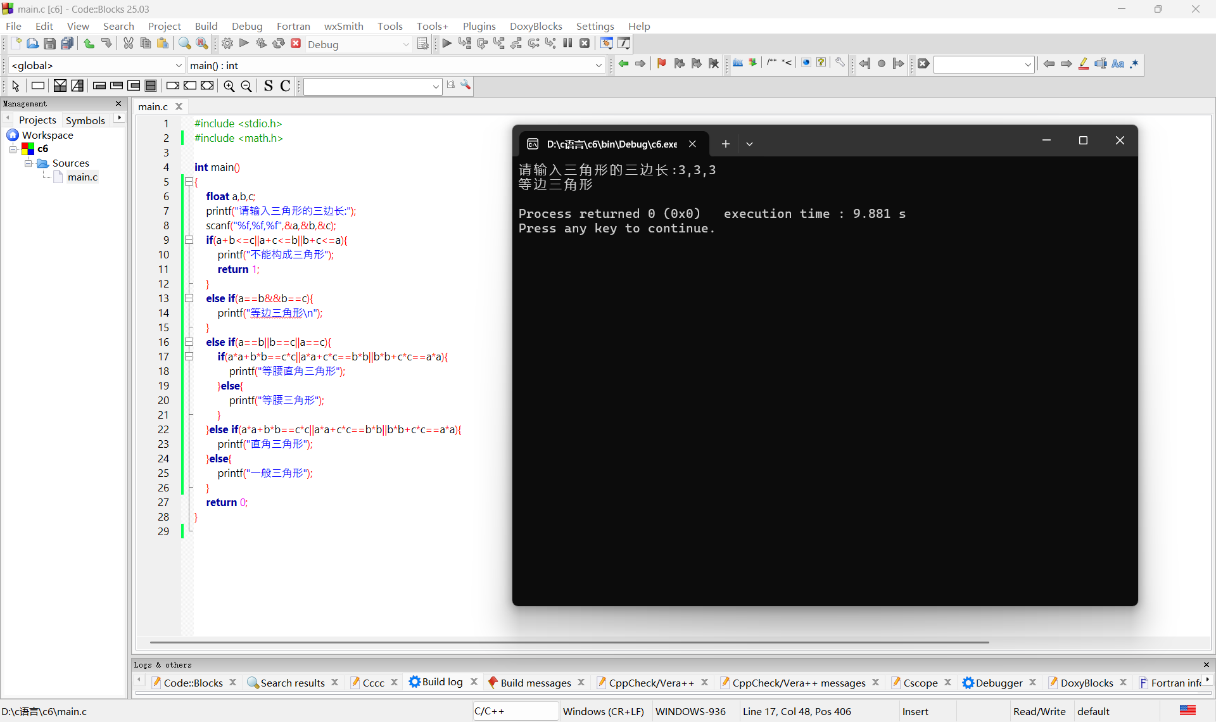The width and height of the screenshot is (1216, 722).
Task: Select main.c in project tree
Action: coord(82,177)
